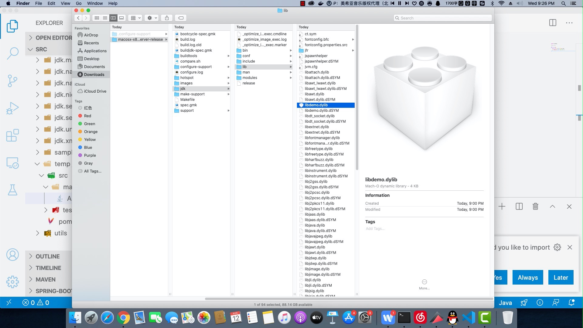Screen dimensions: 583x328
Task: Expand make-support folder arrow
Action: (228, 94)
